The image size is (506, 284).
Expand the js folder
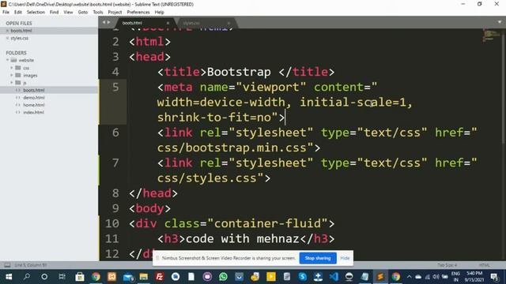(x=12, y=82)
